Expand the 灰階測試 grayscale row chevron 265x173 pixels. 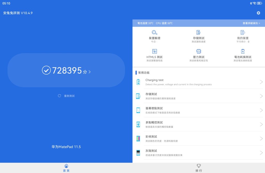point(261,153)
